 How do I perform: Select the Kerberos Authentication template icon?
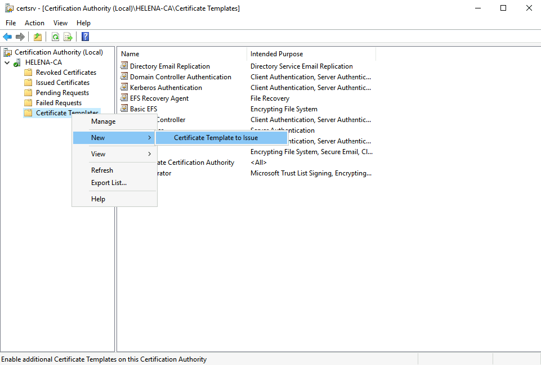click(x=124, y=88)
